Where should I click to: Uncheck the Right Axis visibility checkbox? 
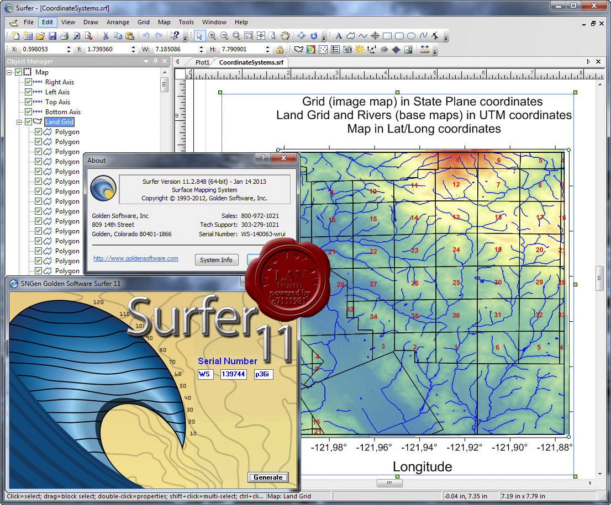[28, 82]
